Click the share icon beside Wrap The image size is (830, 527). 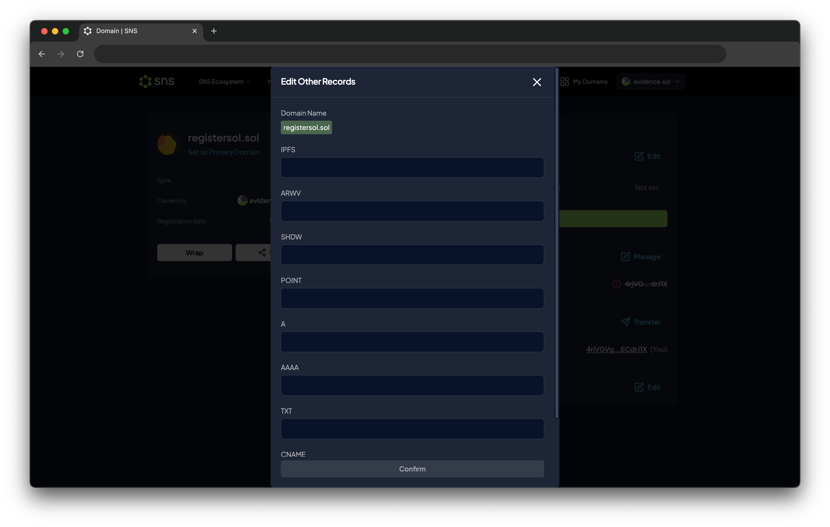click(262, 253)
